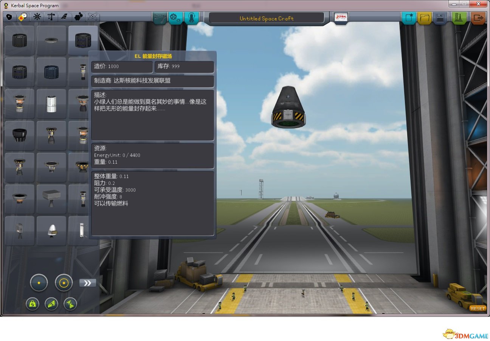Viewport: 490px width, 341px height.
Task: Select the command pod in the hangar
Action: (288, 108)
